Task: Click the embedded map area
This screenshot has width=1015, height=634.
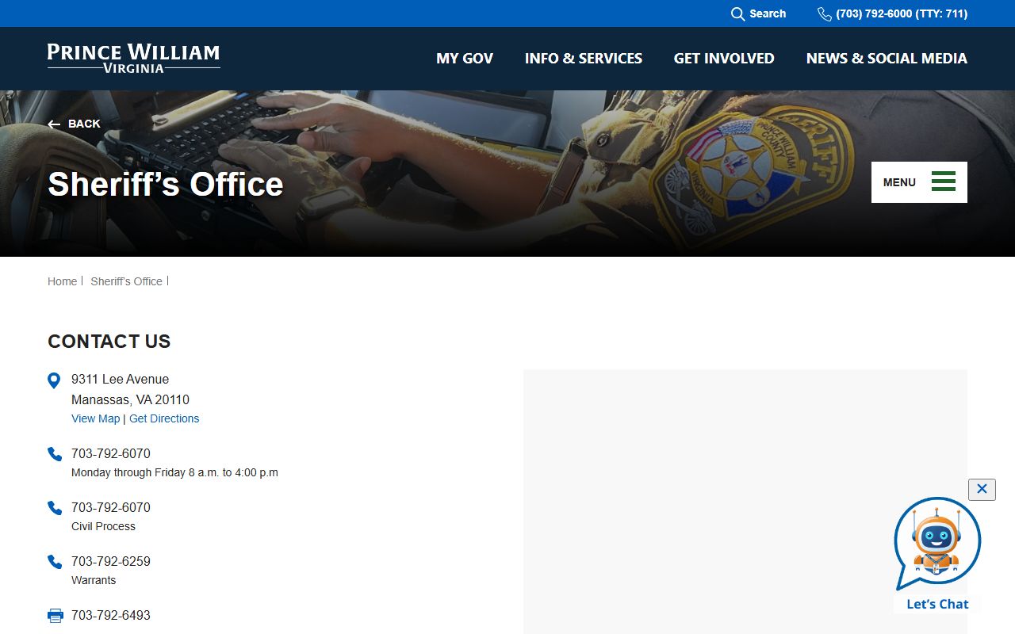Action: (x=745, y=501)
